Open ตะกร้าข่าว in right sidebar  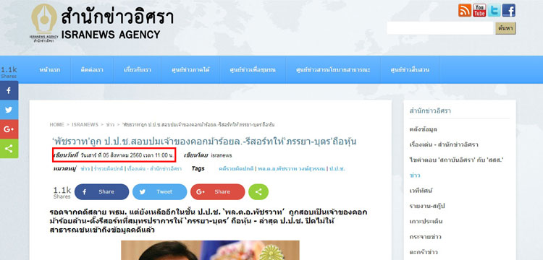point(424,252)
